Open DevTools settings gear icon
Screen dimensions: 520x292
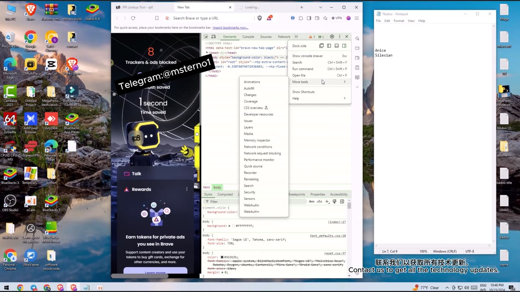[332, 36]
